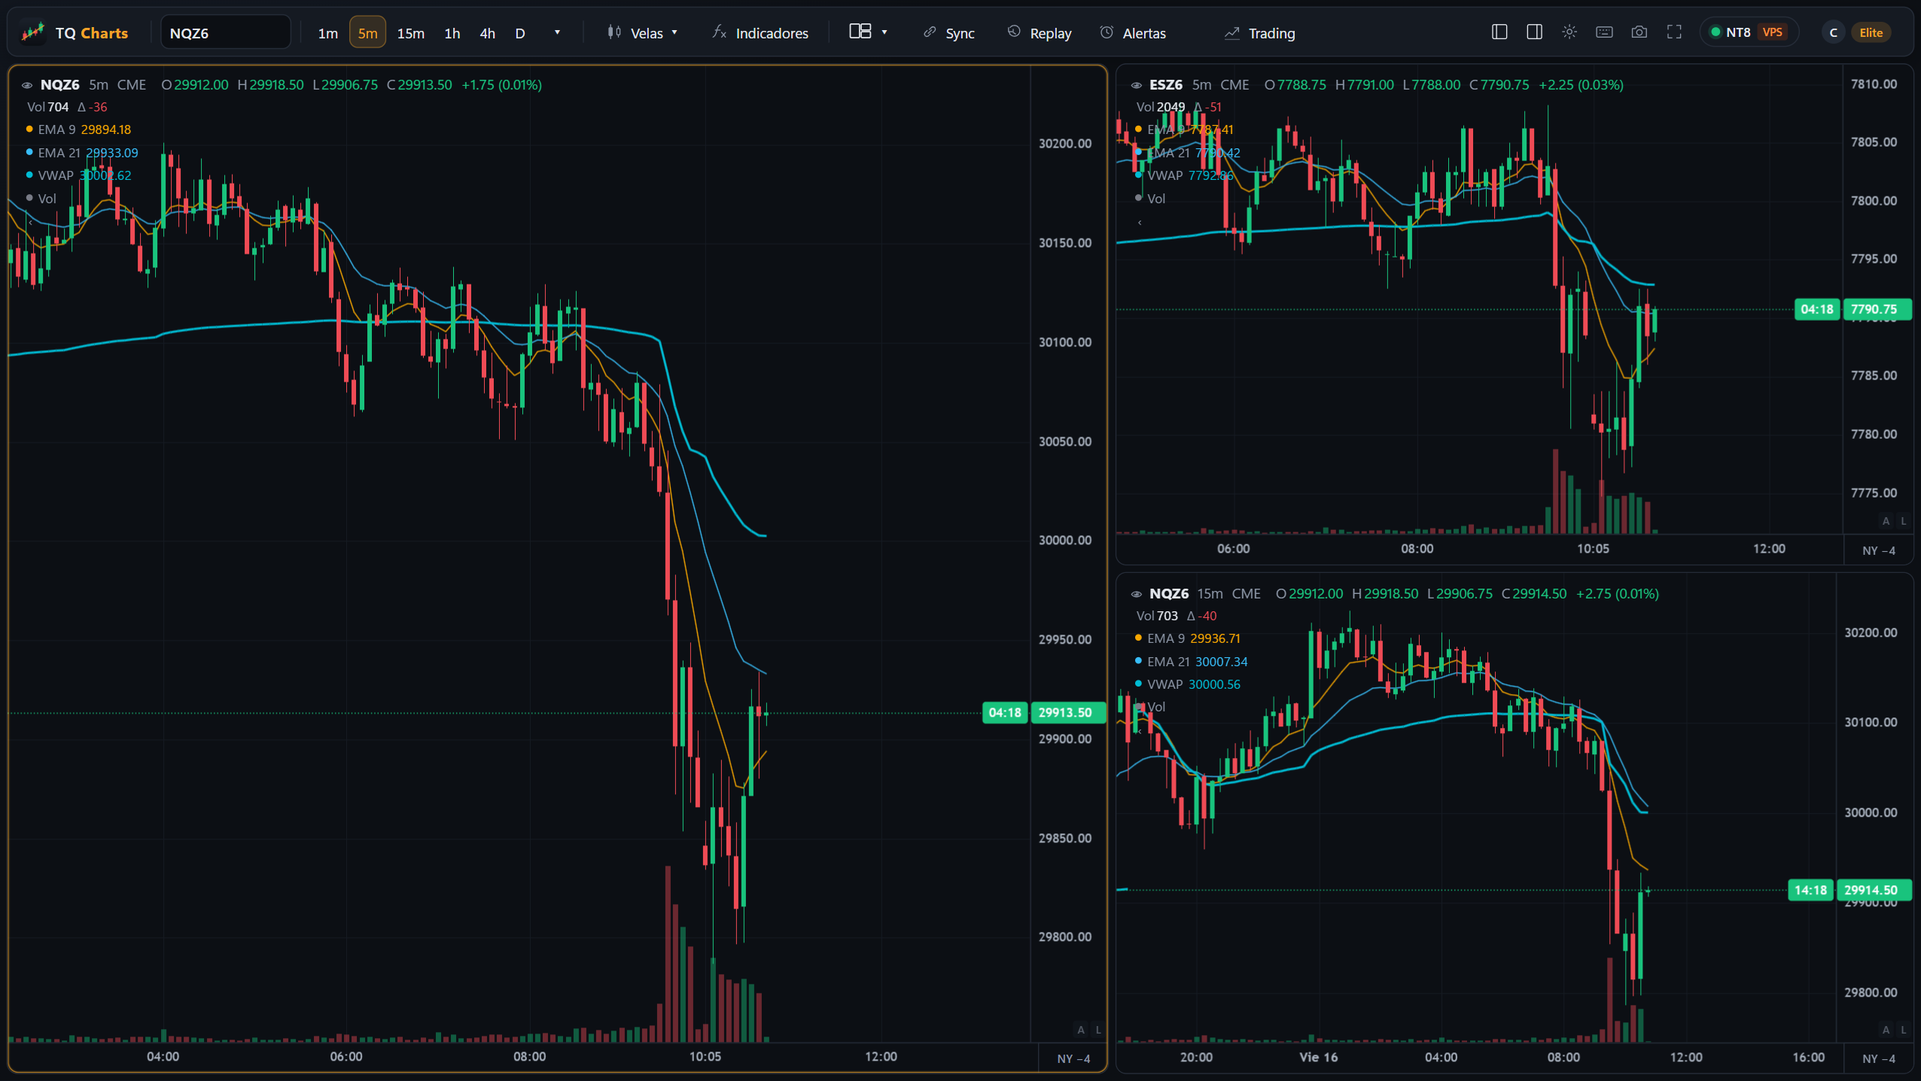Select the 1m timeframe
The image size is (1921, 1081).
point(327,33)
